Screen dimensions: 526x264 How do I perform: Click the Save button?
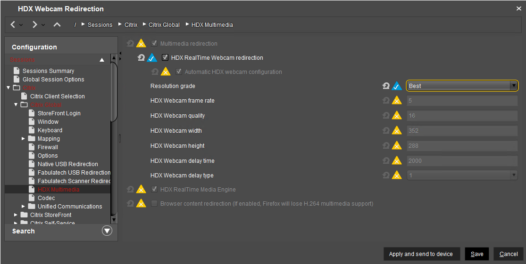[x=476, y=254]
